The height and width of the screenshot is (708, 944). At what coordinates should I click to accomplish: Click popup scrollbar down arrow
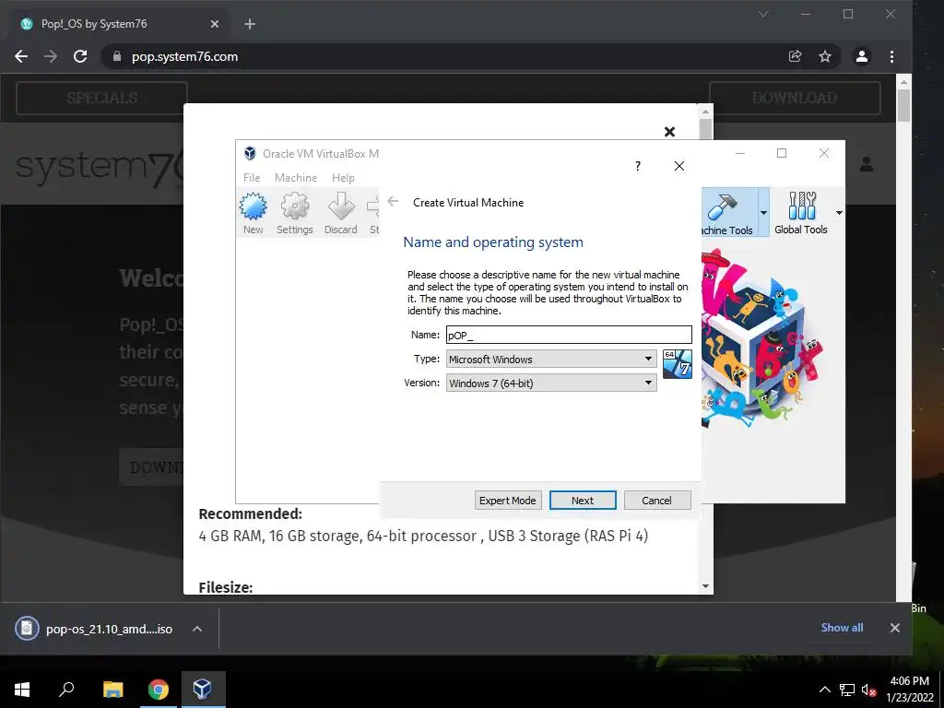[705, 586]
